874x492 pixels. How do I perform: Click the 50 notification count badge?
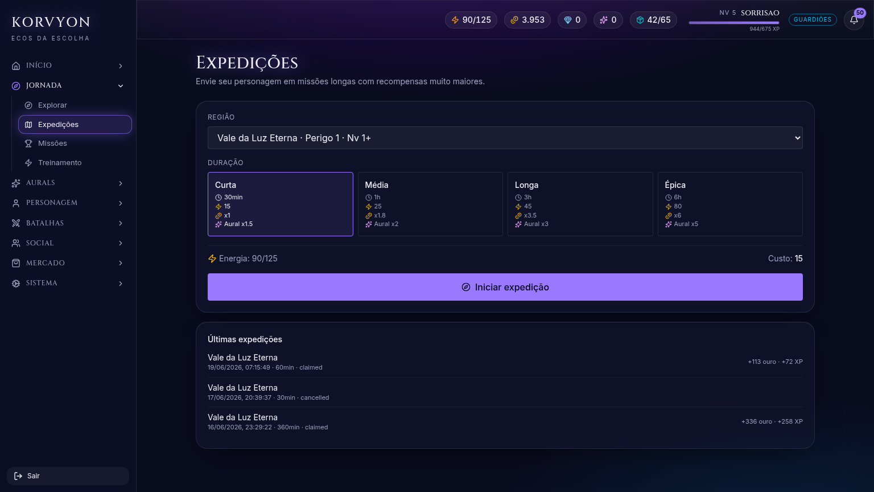(860, 13)
